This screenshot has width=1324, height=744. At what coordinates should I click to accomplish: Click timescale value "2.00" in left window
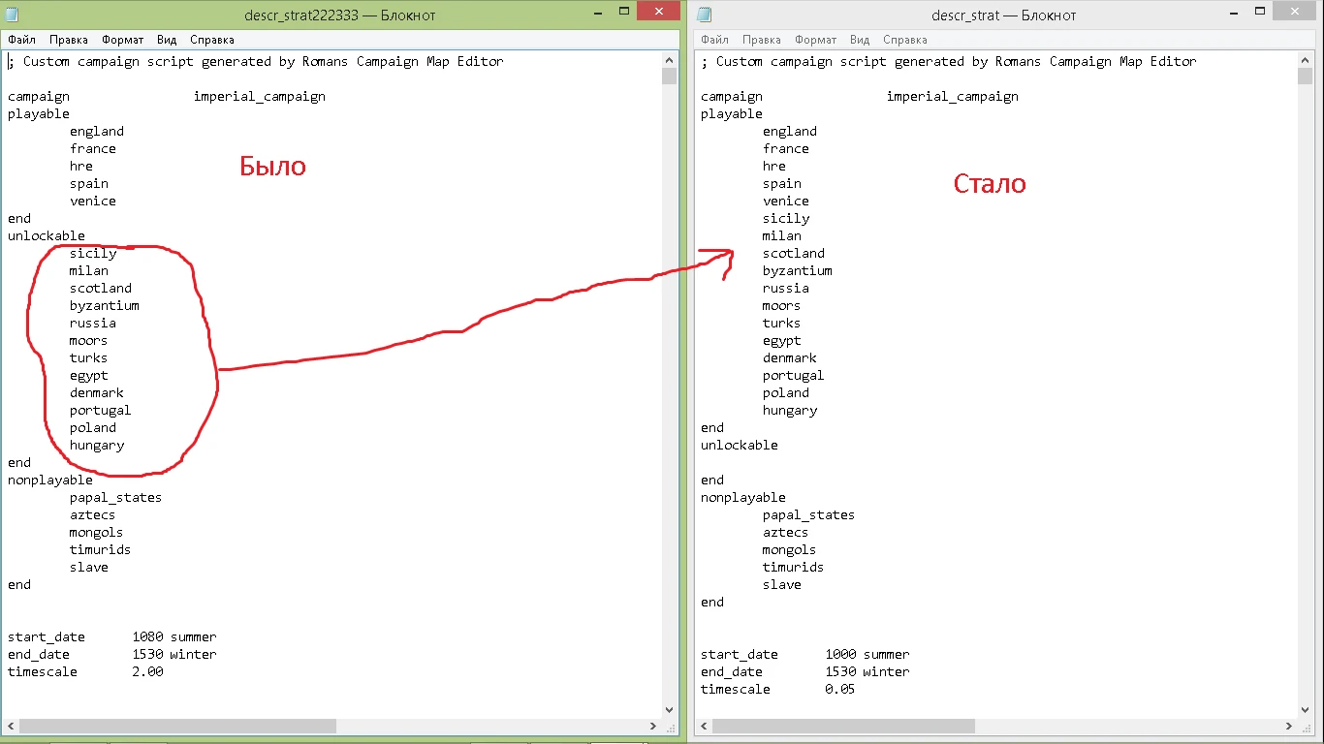[147, 671]
